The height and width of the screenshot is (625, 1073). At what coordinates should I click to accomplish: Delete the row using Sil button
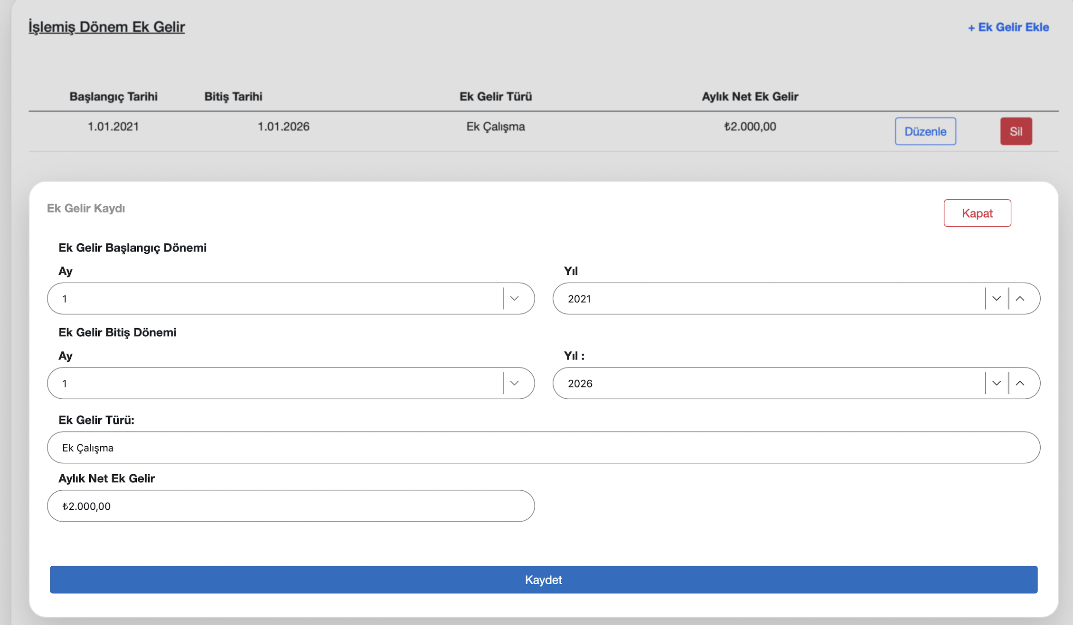(x=1016, y=131)
